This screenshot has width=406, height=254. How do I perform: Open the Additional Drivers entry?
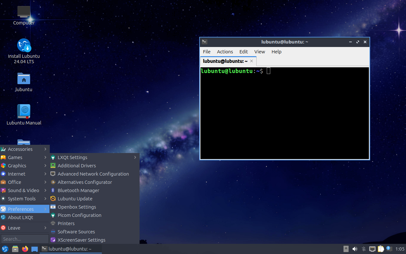(95, 166)
